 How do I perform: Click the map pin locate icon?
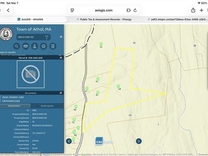pos(35,46)
